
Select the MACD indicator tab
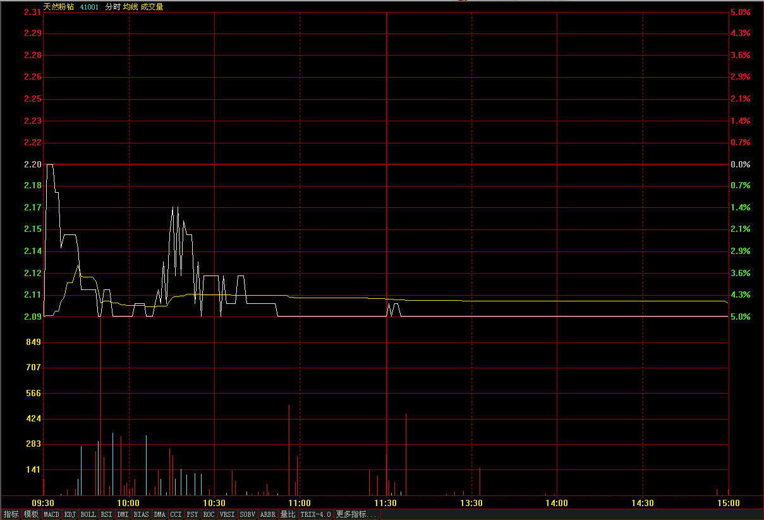tap(52, 514)
